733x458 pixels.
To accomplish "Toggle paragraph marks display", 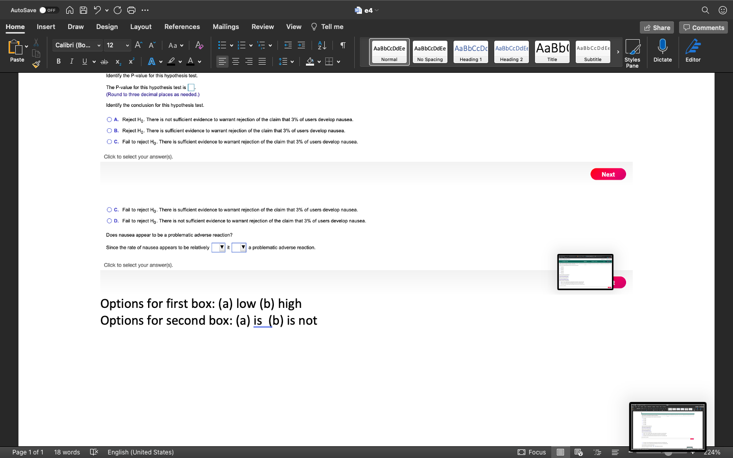I will tap(342, 45).
